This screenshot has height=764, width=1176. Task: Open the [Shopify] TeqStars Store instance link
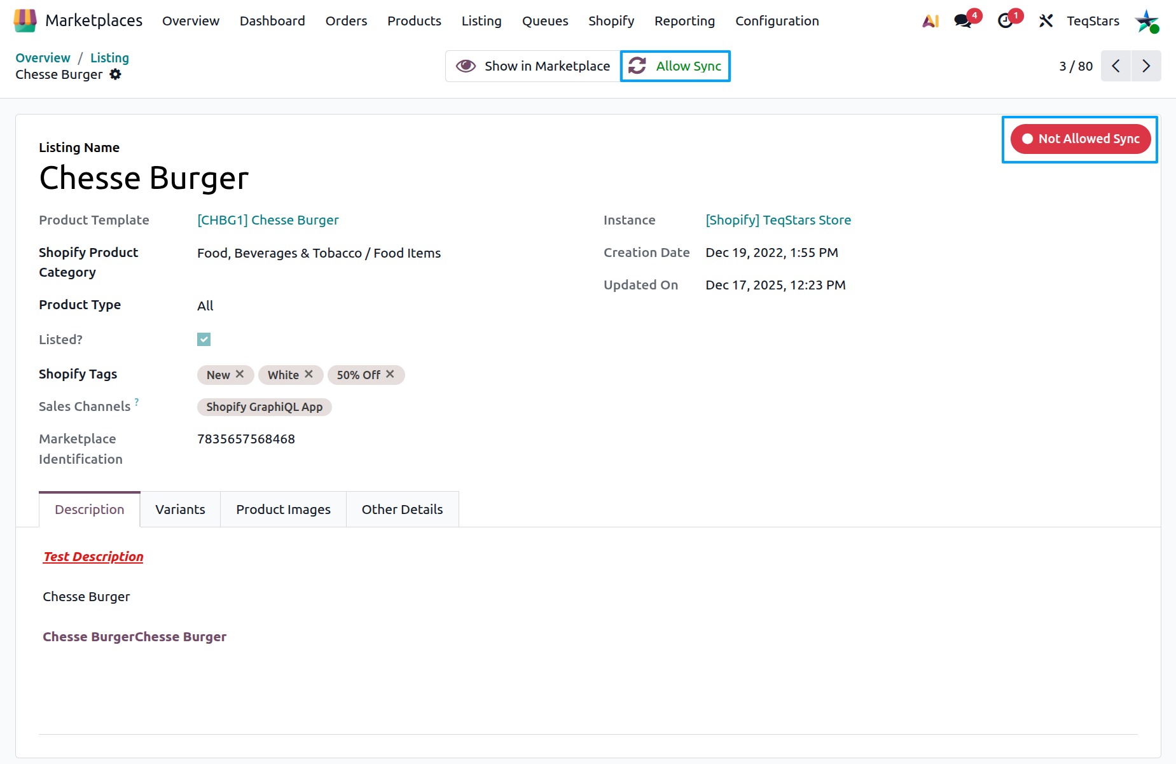click(x=778, y=220)
